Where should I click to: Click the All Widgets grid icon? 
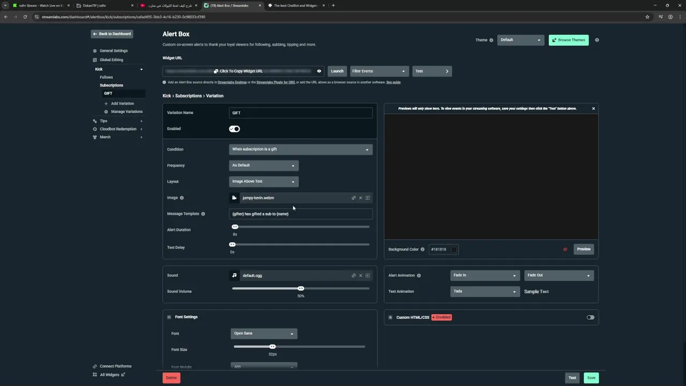95,375
